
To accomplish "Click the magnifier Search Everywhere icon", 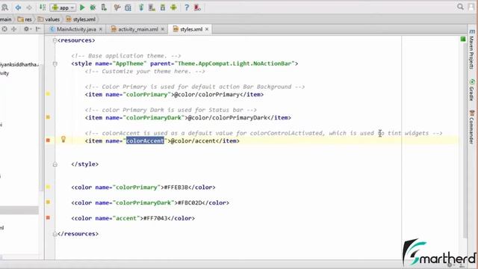I will [460, 7].
